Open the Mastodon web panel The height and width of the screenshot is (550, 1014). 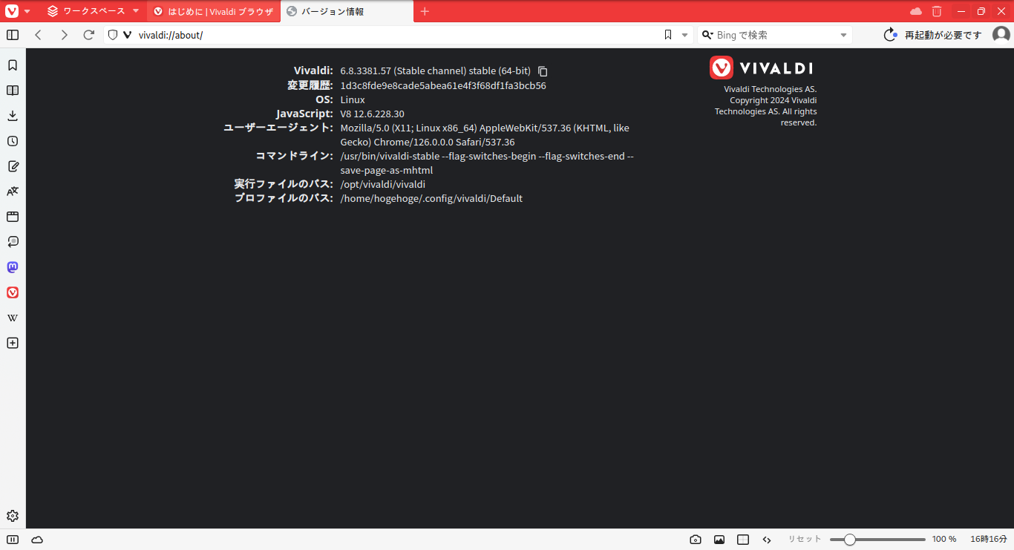click(13, 267)
